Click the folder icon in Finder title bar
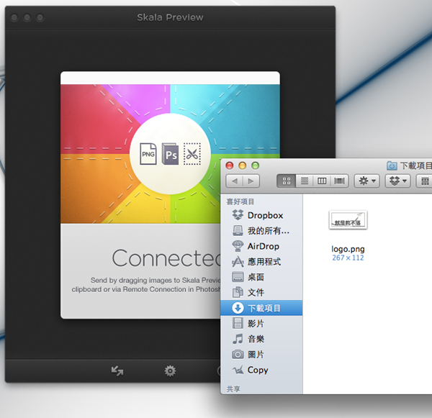The height and width of the screenshot is (418, 432). click(x=392, y=165)
